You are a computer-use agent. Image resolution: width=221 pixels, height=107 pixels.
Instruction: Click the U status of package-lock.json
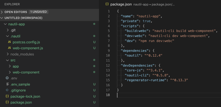click(x=94, y=96)
